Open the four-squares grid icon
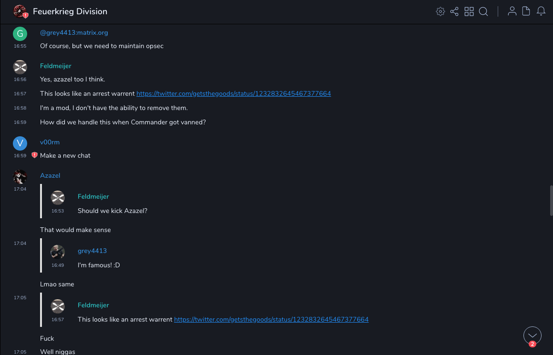 (469, 11)
